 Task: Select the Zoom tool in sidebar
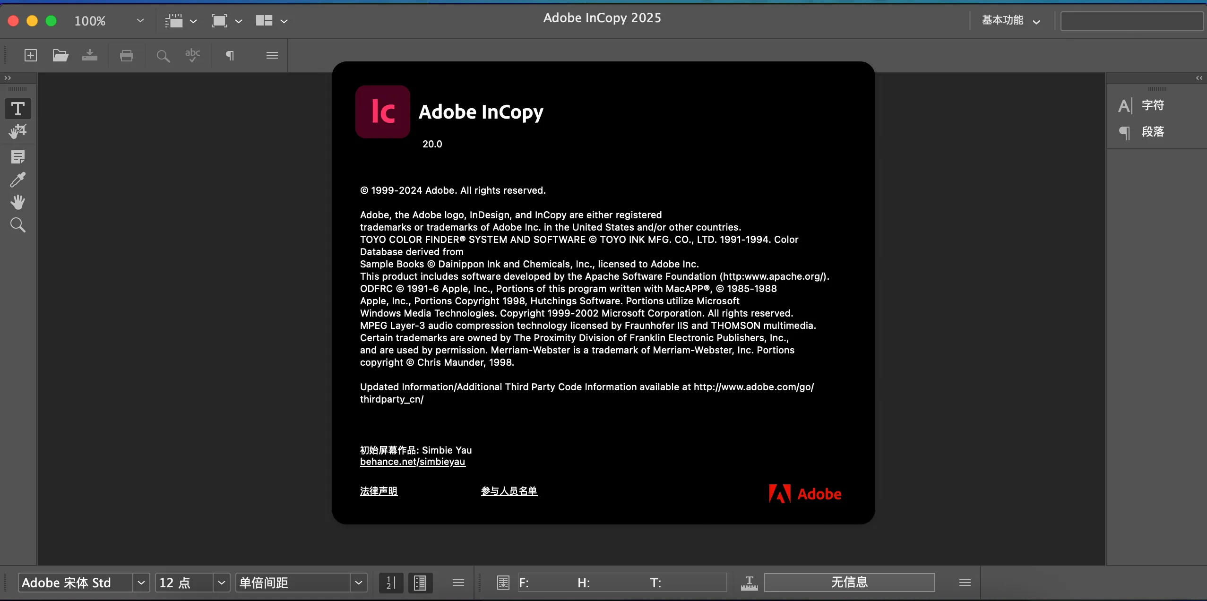pyautogui.click(x=18, y=225)
